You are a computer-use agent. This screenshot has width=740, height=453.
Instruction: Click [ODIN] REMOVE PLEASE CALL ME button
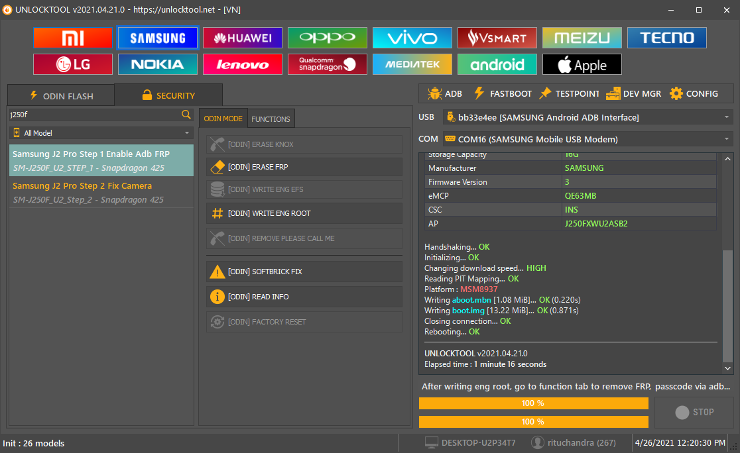click(x=304, y=238)
